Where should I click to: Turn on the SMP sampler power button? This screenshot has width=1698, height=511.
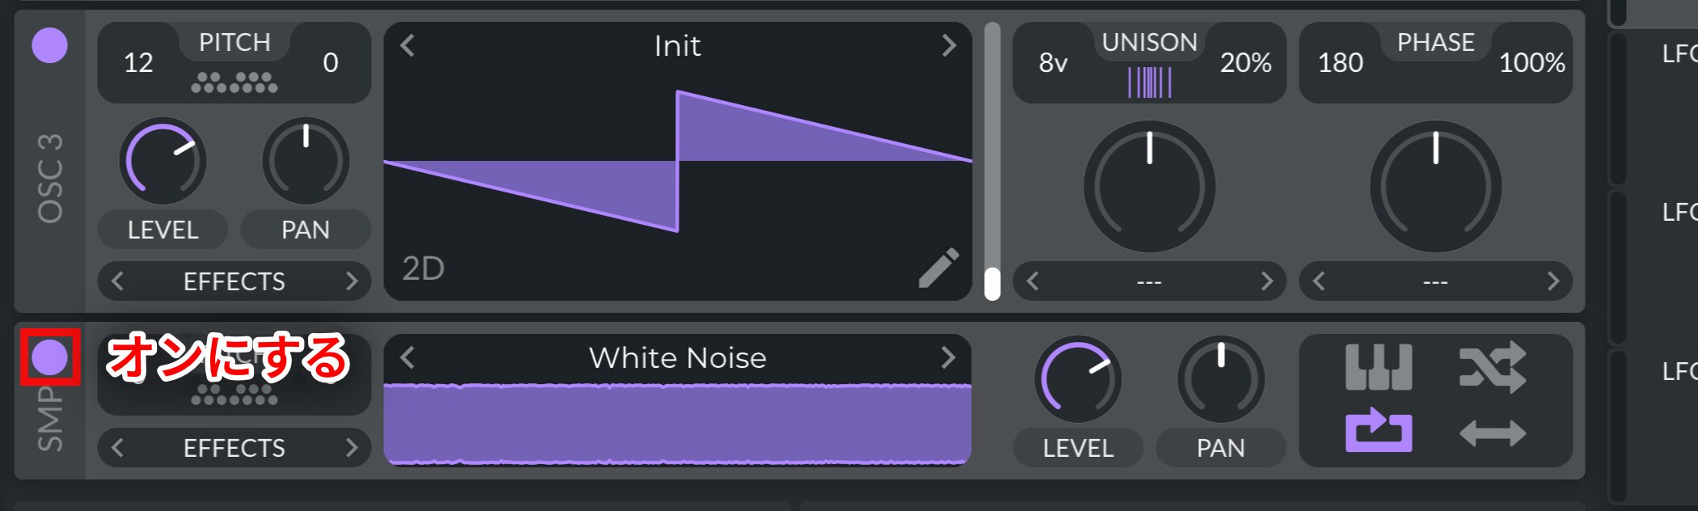pyautogui.click(x=49, y=357)
